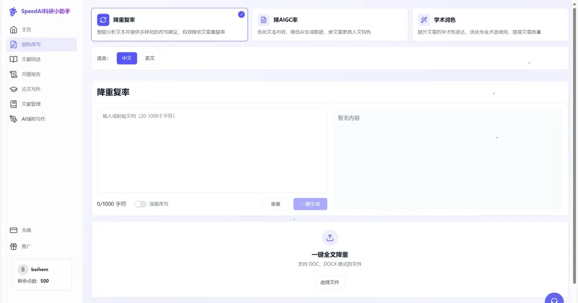Click the blue checkmark badge on 降重复率
578x303 pixels.
[x=241, y=15]
